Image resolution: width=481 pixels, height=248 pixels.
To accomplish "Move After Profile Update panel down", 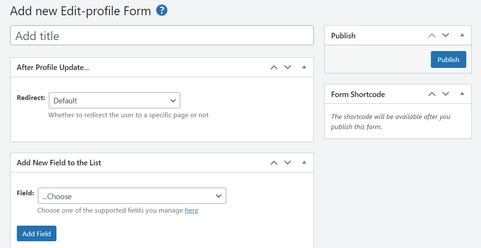I will click(x=287, y=67).
